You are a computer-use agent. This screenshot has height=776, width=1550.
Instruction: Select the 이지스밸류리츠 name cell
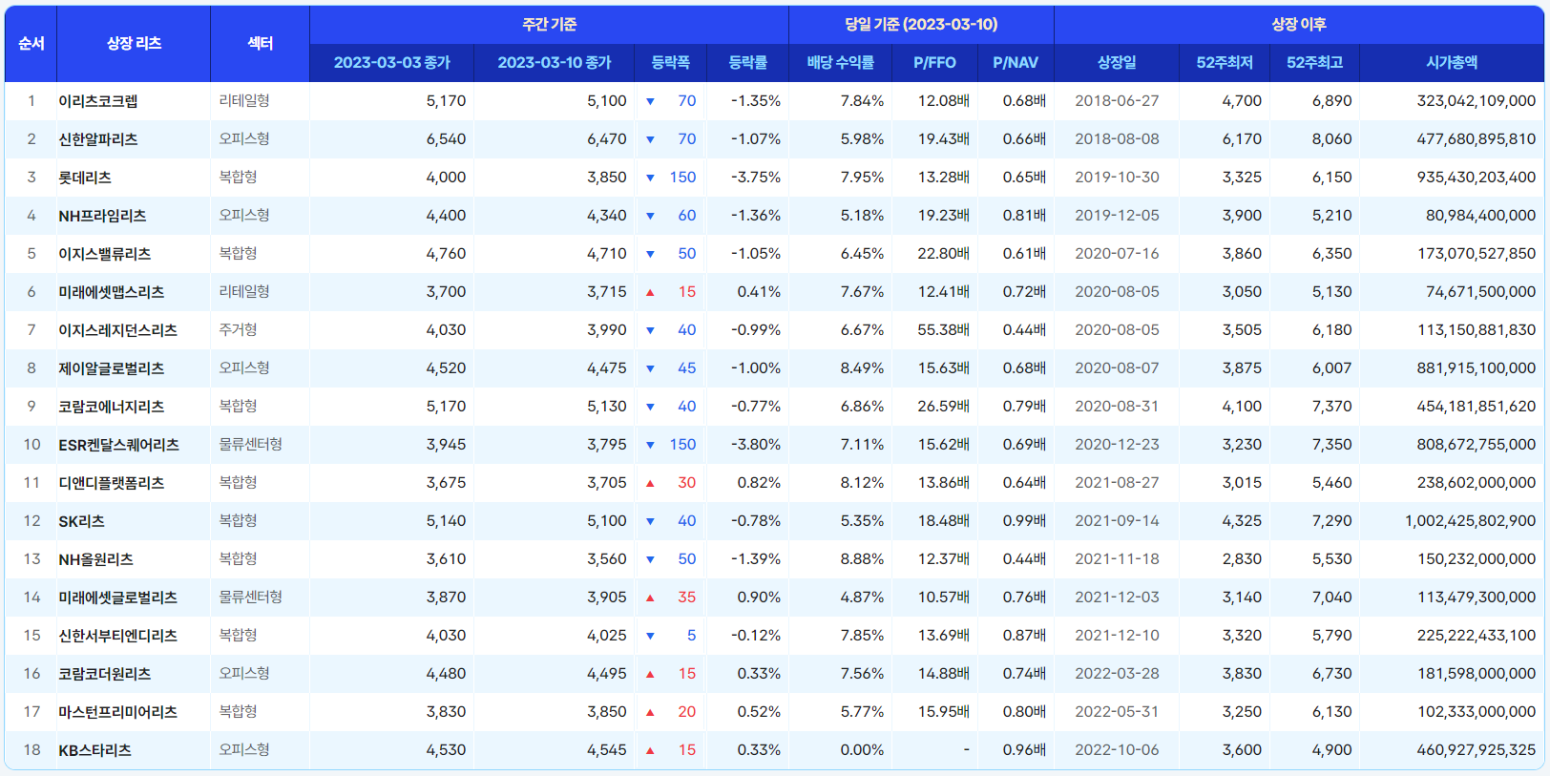pyautogui.click(x=134, y=254)
